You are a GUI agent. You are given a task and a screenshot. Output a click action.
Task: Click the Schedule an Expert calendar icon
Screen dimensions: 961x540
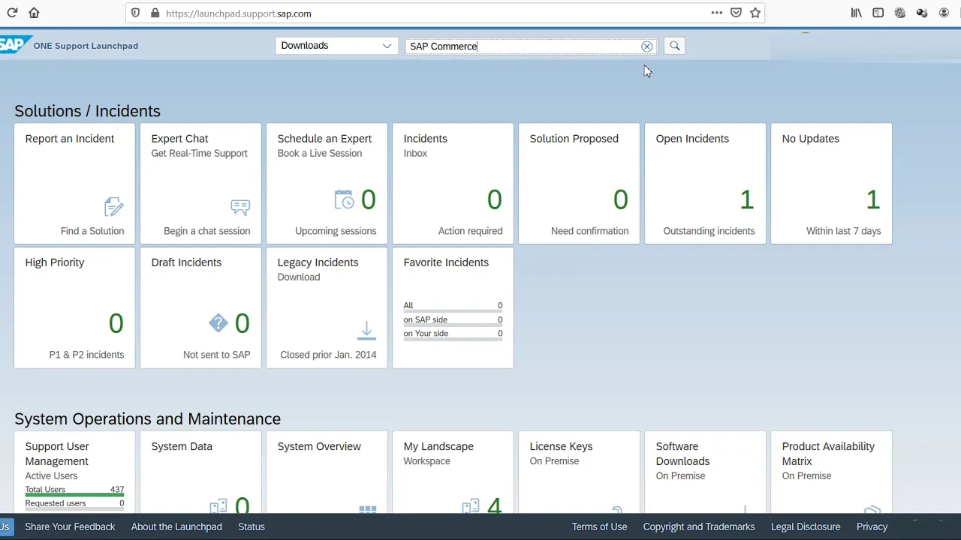point(344,199)
